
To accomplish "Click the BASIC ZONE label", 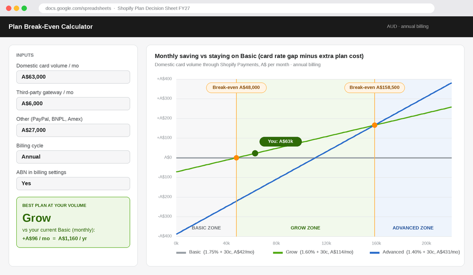I will click(x=206, y=228).
